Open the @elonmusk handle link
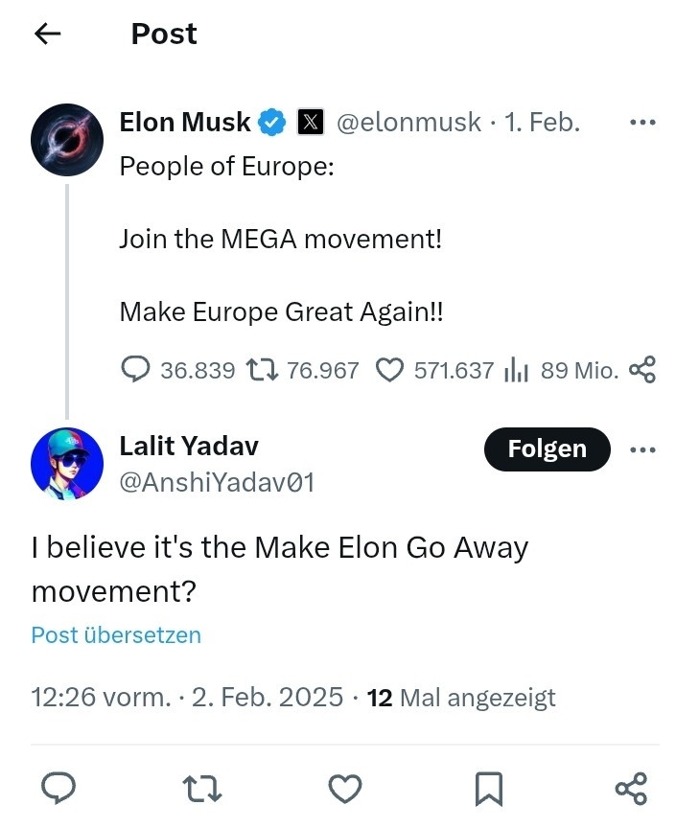Screen dimensions: 676x828 pyautogui.click(x=407, y=123)
